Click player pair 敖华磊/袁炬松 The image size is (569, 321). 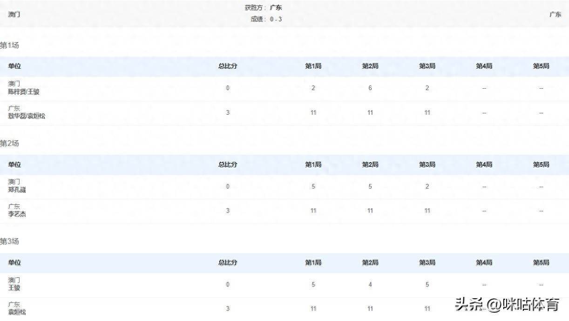click(27, 116)
